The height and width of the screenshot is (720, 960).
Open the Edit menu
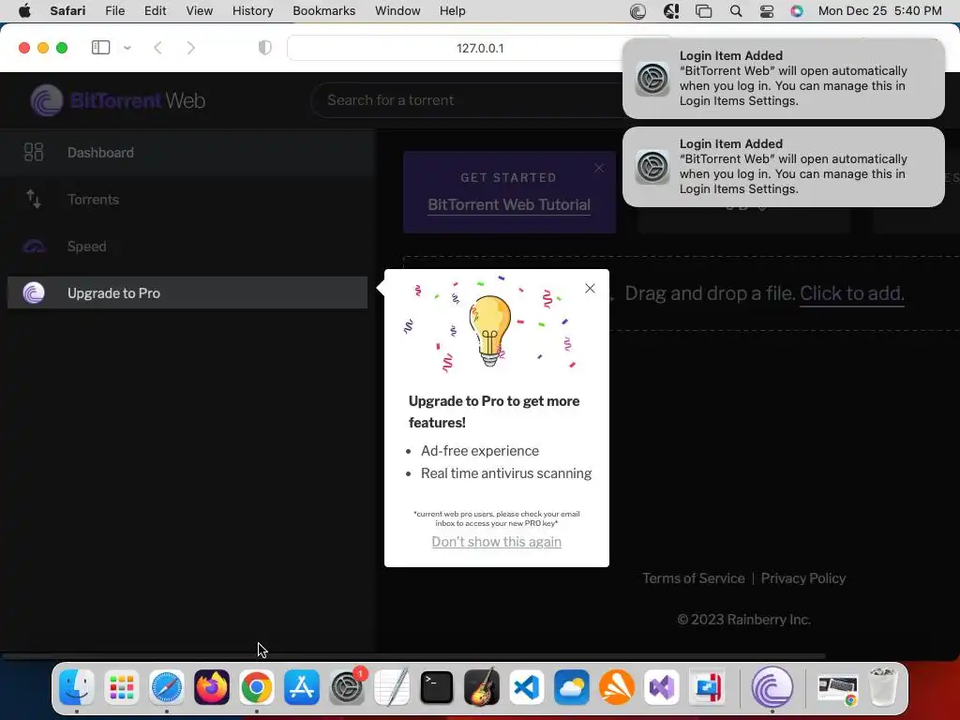[x=155, y=11]
